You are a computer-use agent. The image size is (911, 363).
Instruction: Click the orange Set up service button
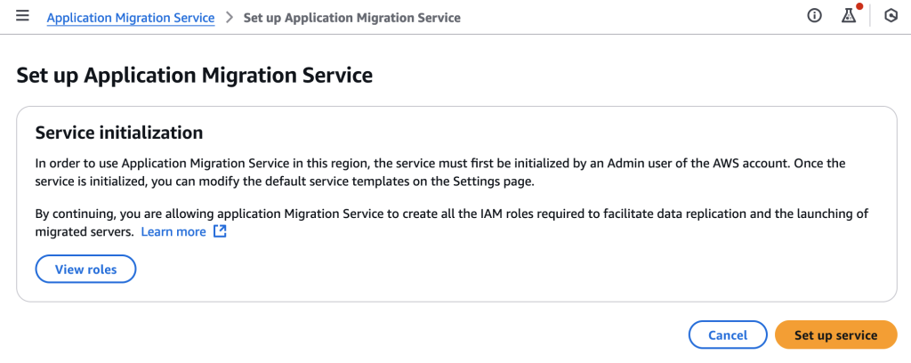click(835, 335)
